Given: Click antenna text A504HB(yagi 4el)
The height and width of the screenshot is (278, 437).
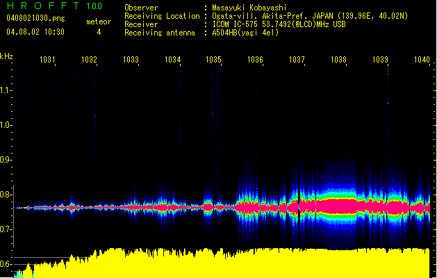Looking at the screenshot, I should [x=245, y=33].
